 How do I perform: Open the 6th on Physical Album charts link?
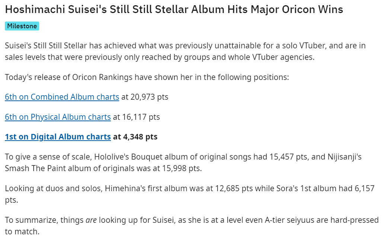click(x=58, y=117)
